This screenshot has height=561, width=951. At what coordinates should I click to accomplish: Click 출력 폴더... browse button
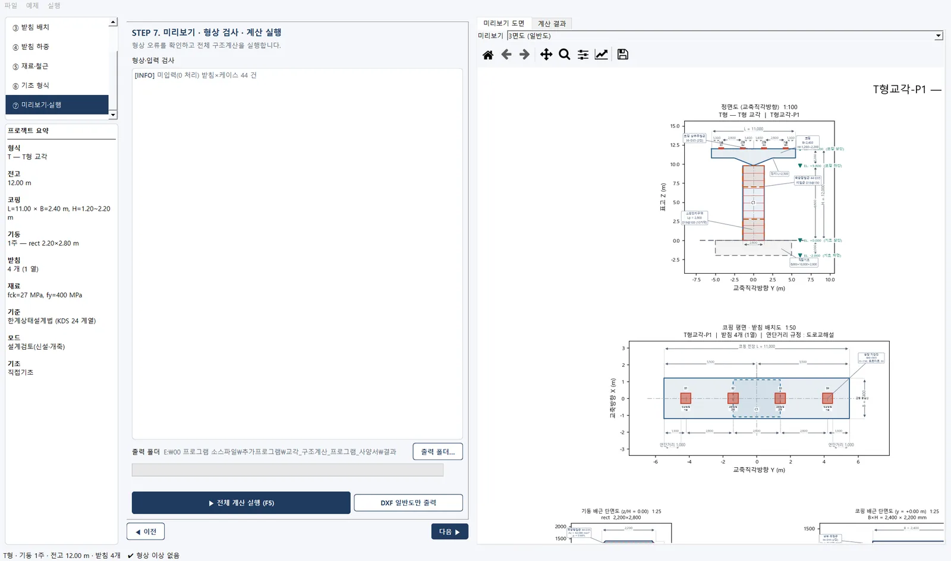point(437,452)
